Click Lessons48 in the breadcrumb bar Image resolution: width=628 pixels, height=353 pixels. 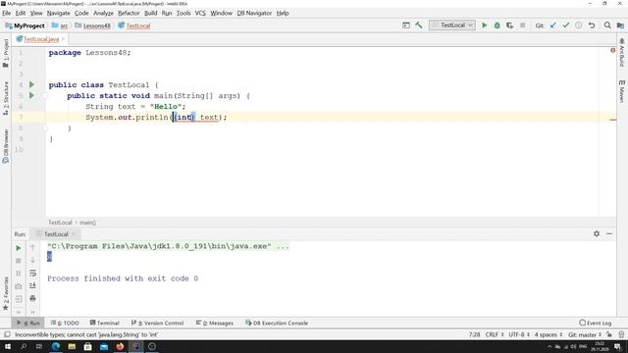click(93, 25)
